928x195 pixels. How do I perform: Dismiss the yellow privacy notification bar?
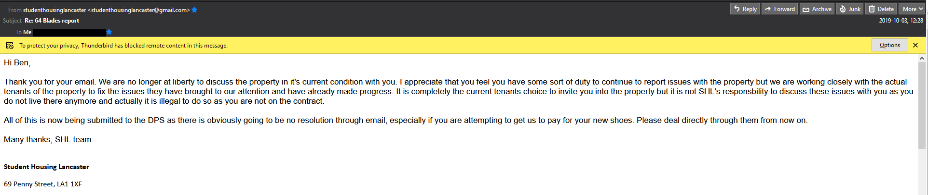(915, 45)
